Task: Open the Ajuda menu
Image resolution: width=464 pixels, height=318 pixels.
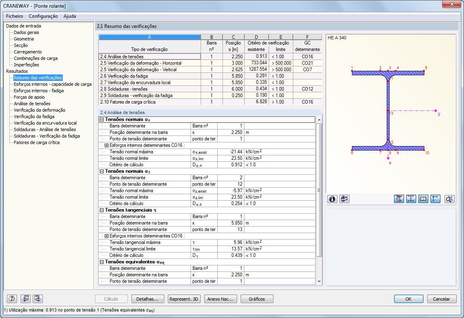Action: [x=70, y=16]
